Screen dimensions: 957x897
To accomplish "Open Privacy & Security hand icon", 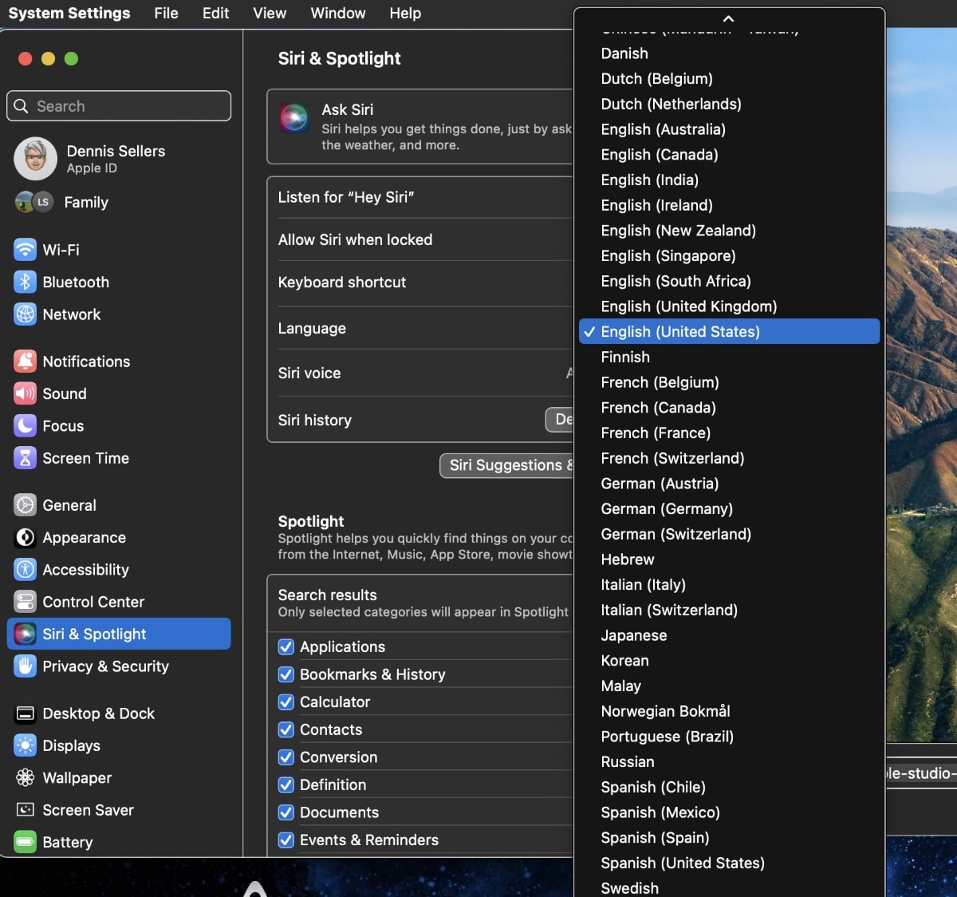I will click(x=26, y=666).
